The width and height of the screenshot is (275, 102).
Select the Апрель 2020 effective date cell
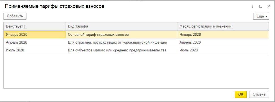[35, 42]
